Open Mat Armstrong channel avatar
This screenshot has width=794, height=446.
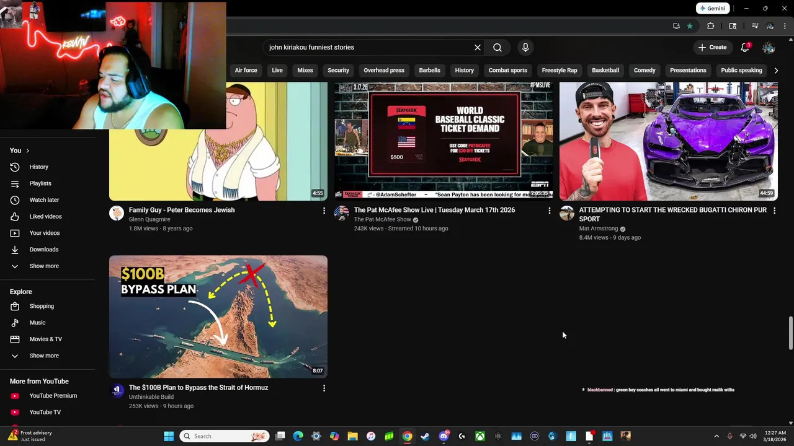point(567,213)
